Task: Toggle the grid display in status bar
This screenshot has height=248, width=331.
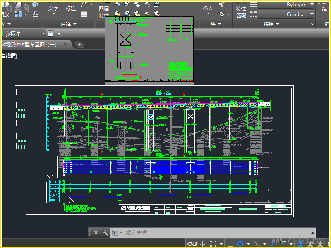Action: pyautogui.click(x=203, y=244)
